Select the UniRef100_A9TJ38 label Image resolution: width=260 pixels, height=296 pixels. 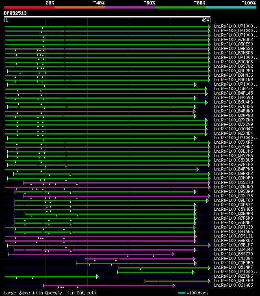click(x=233, y=227)
